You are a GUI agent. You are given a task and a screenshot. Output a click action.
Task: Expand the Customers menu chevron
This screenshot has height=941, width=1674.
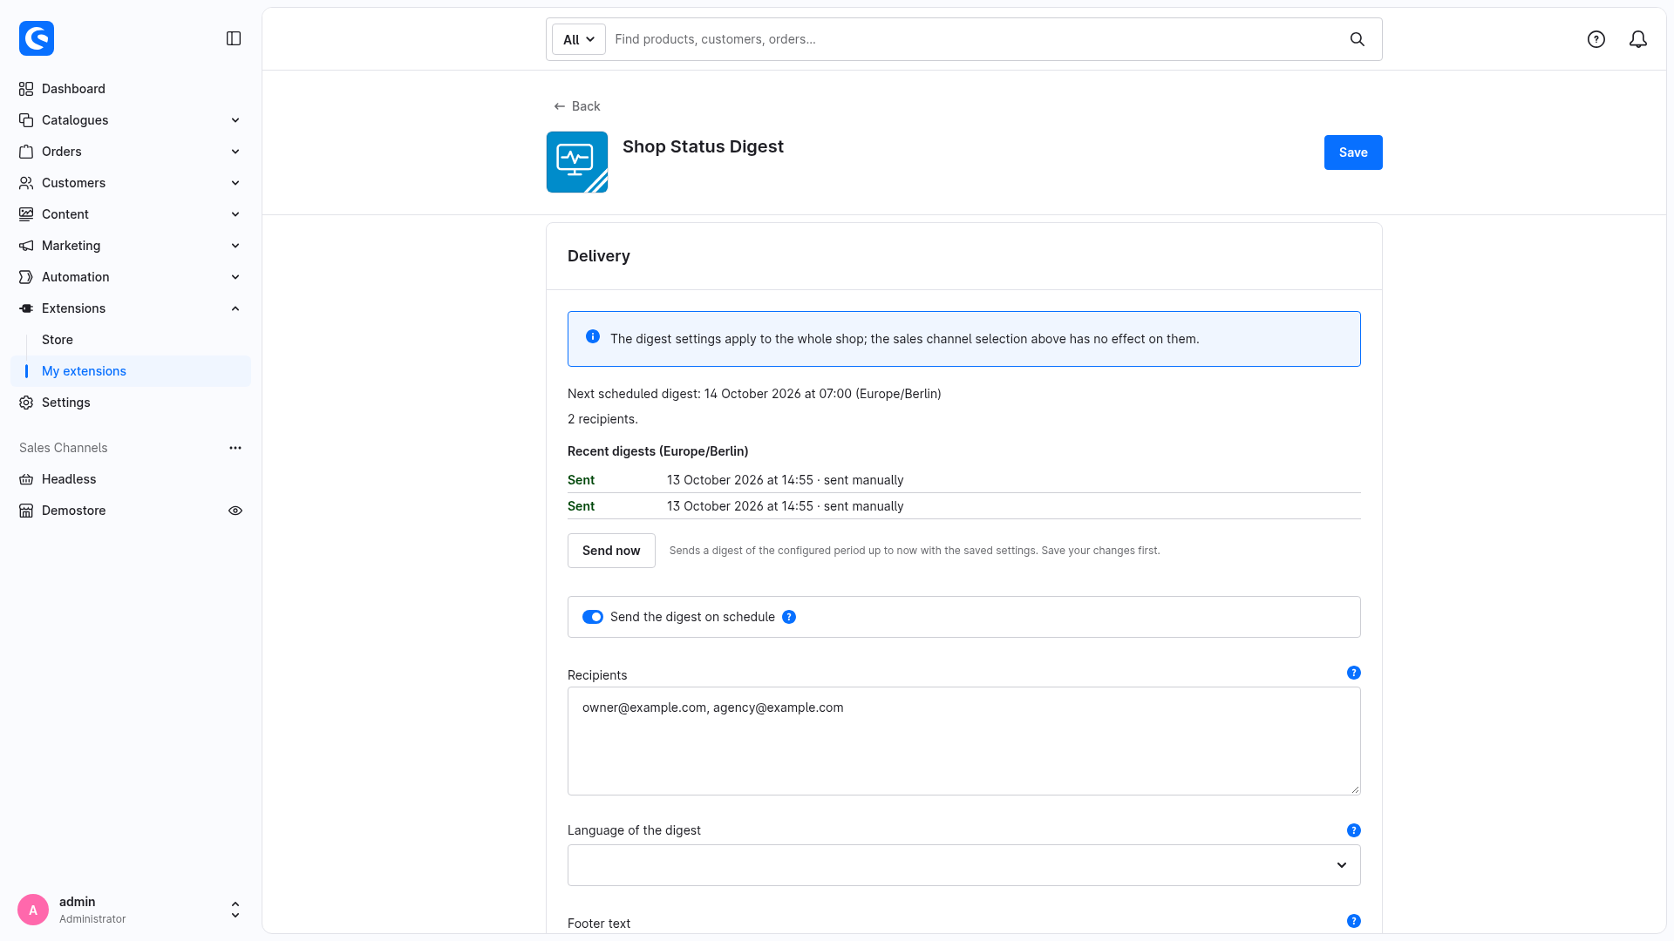click(235, 183)
